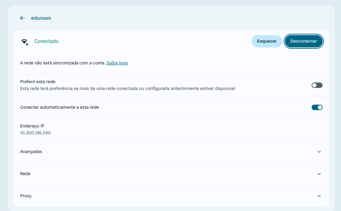Expand the Proxy section chevron
Image resolution: width=341 pixels, height=211 pixels.
tap(319, 196)
